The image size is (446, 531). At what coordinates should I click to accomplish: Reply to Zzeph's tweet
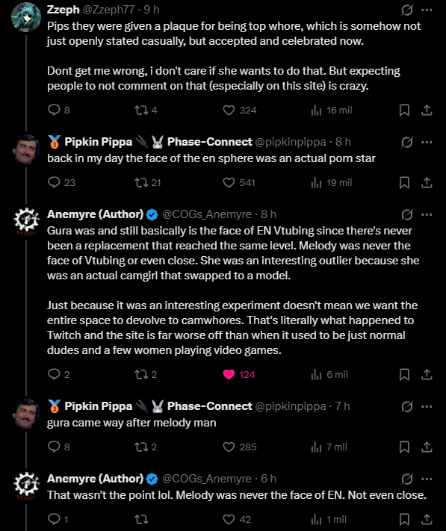[x=55, y=110]
